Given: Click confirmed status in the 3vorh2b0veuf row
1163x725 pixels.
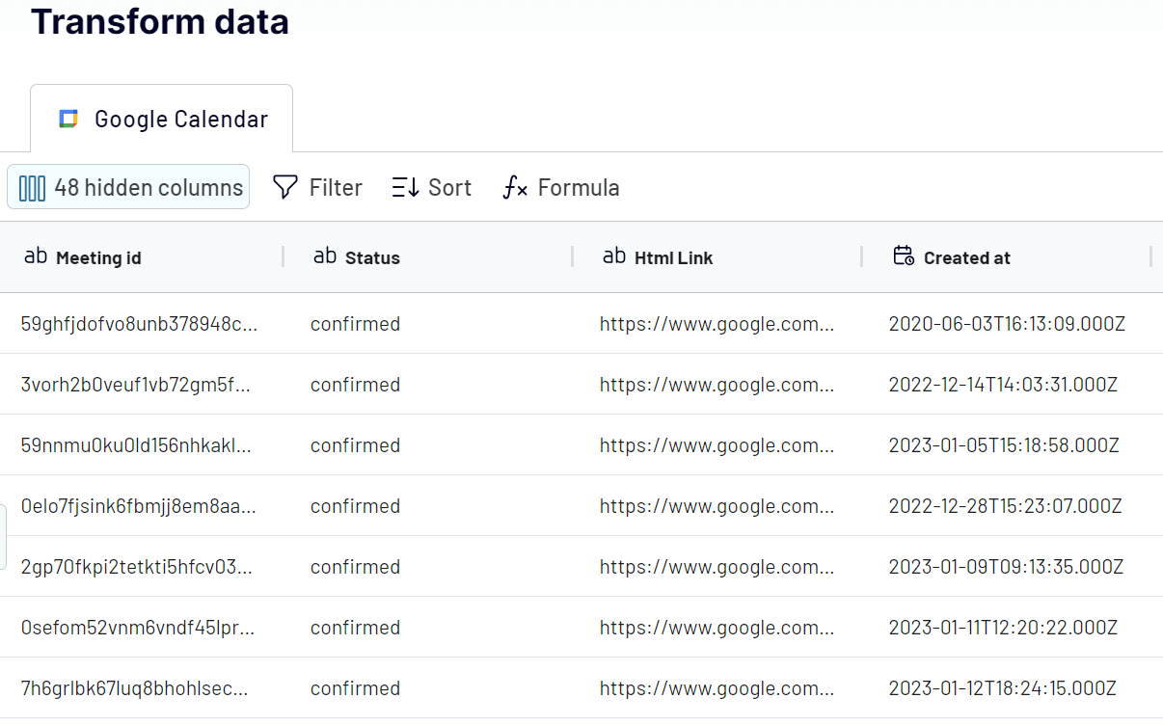Looking at the screenshot, I should tap(355, 385).
